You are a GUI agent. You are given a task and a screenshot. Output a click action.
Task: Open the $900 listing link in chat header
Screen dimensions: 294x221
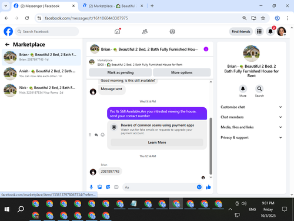point(140,65)
